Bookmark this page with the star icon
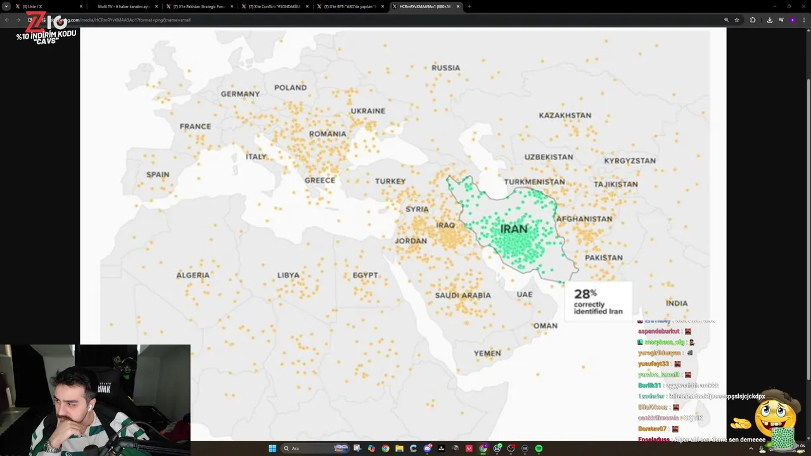Screen dimensions: 811x456 pyautogui.click(x=737, y=20)
